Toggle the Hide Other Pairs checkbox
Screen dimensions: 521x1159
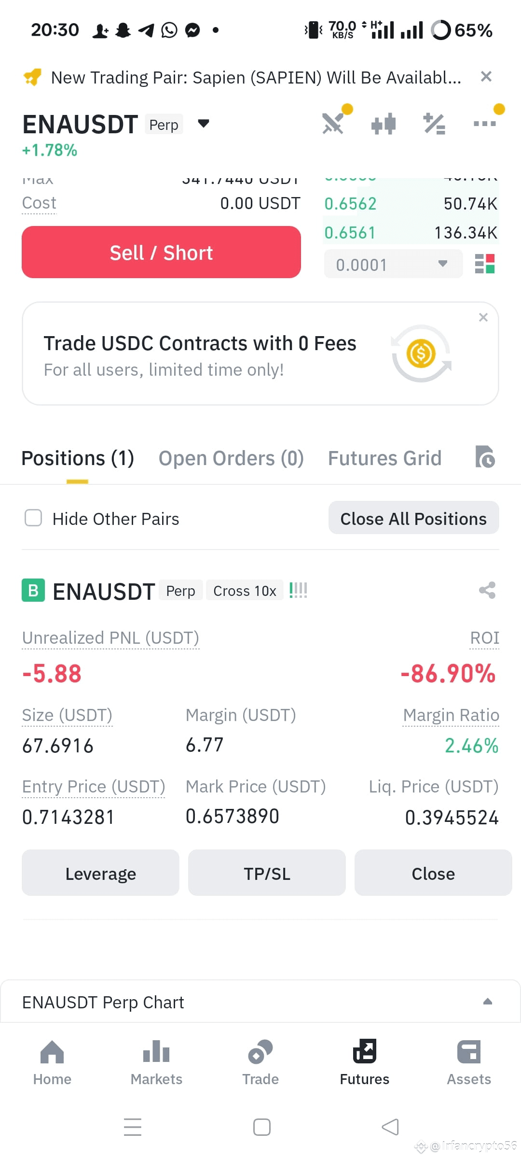tap(33, 518)
